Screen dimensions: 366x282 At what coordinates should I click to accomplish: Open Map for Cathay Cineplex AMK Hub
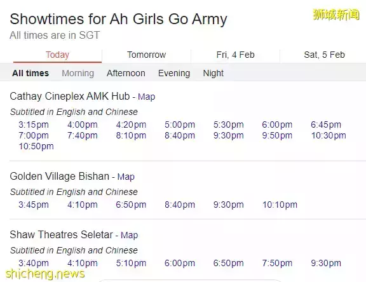[146, 97]
